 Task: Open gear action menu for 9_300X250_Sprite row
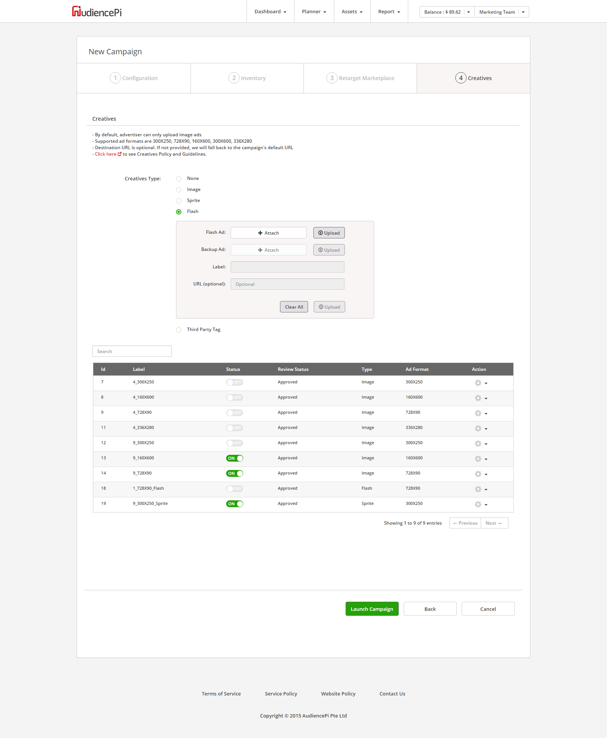[480, 505]
